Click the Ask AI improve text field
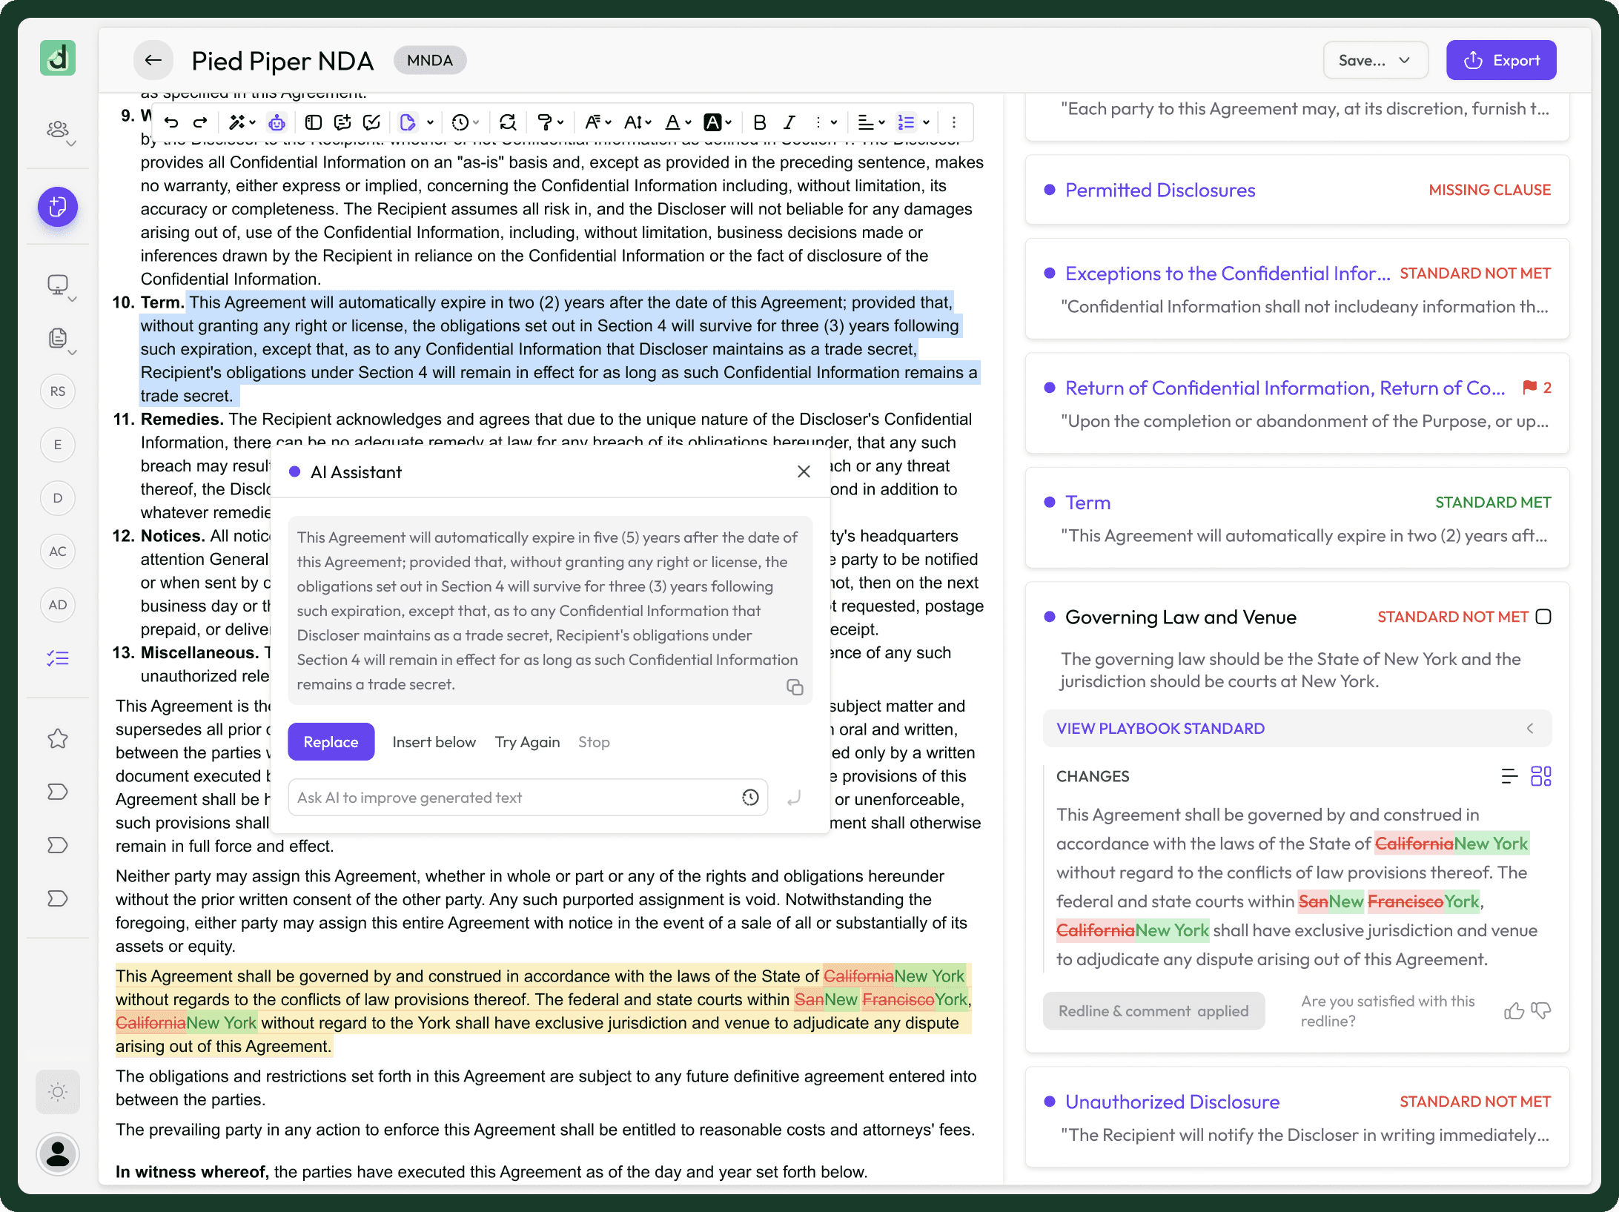The width and height of the screenshot is (1619, 1212). pos(511,798)
